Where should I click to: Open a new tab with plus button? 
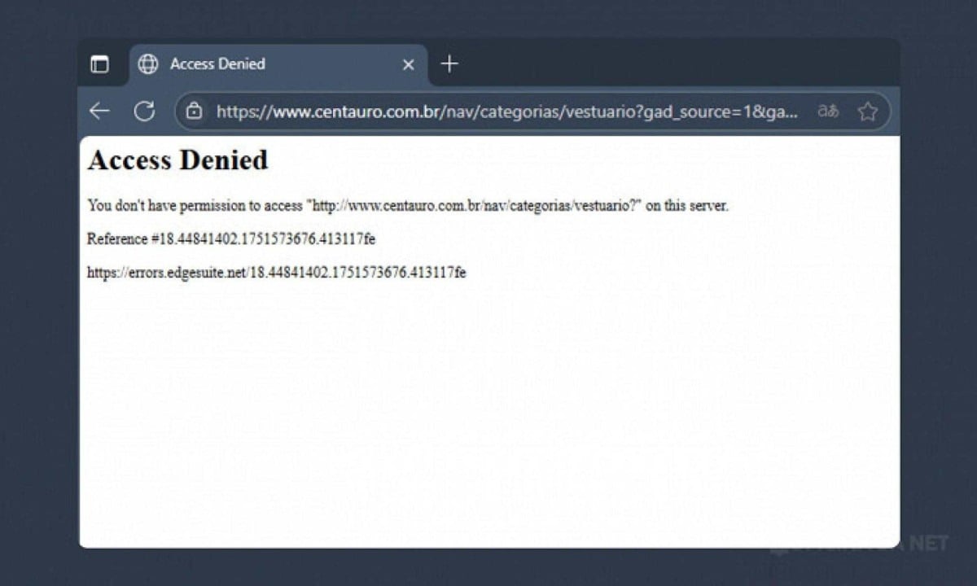pyautogui.click(x=449, y=63)
